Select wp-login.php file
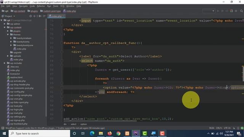 coord(15,110)
